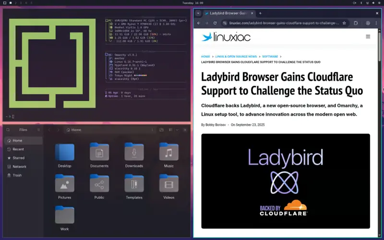This screenshot has width=384, height=240.
Task: Select Trash in the Files sidebar
Action: point(17,175)
